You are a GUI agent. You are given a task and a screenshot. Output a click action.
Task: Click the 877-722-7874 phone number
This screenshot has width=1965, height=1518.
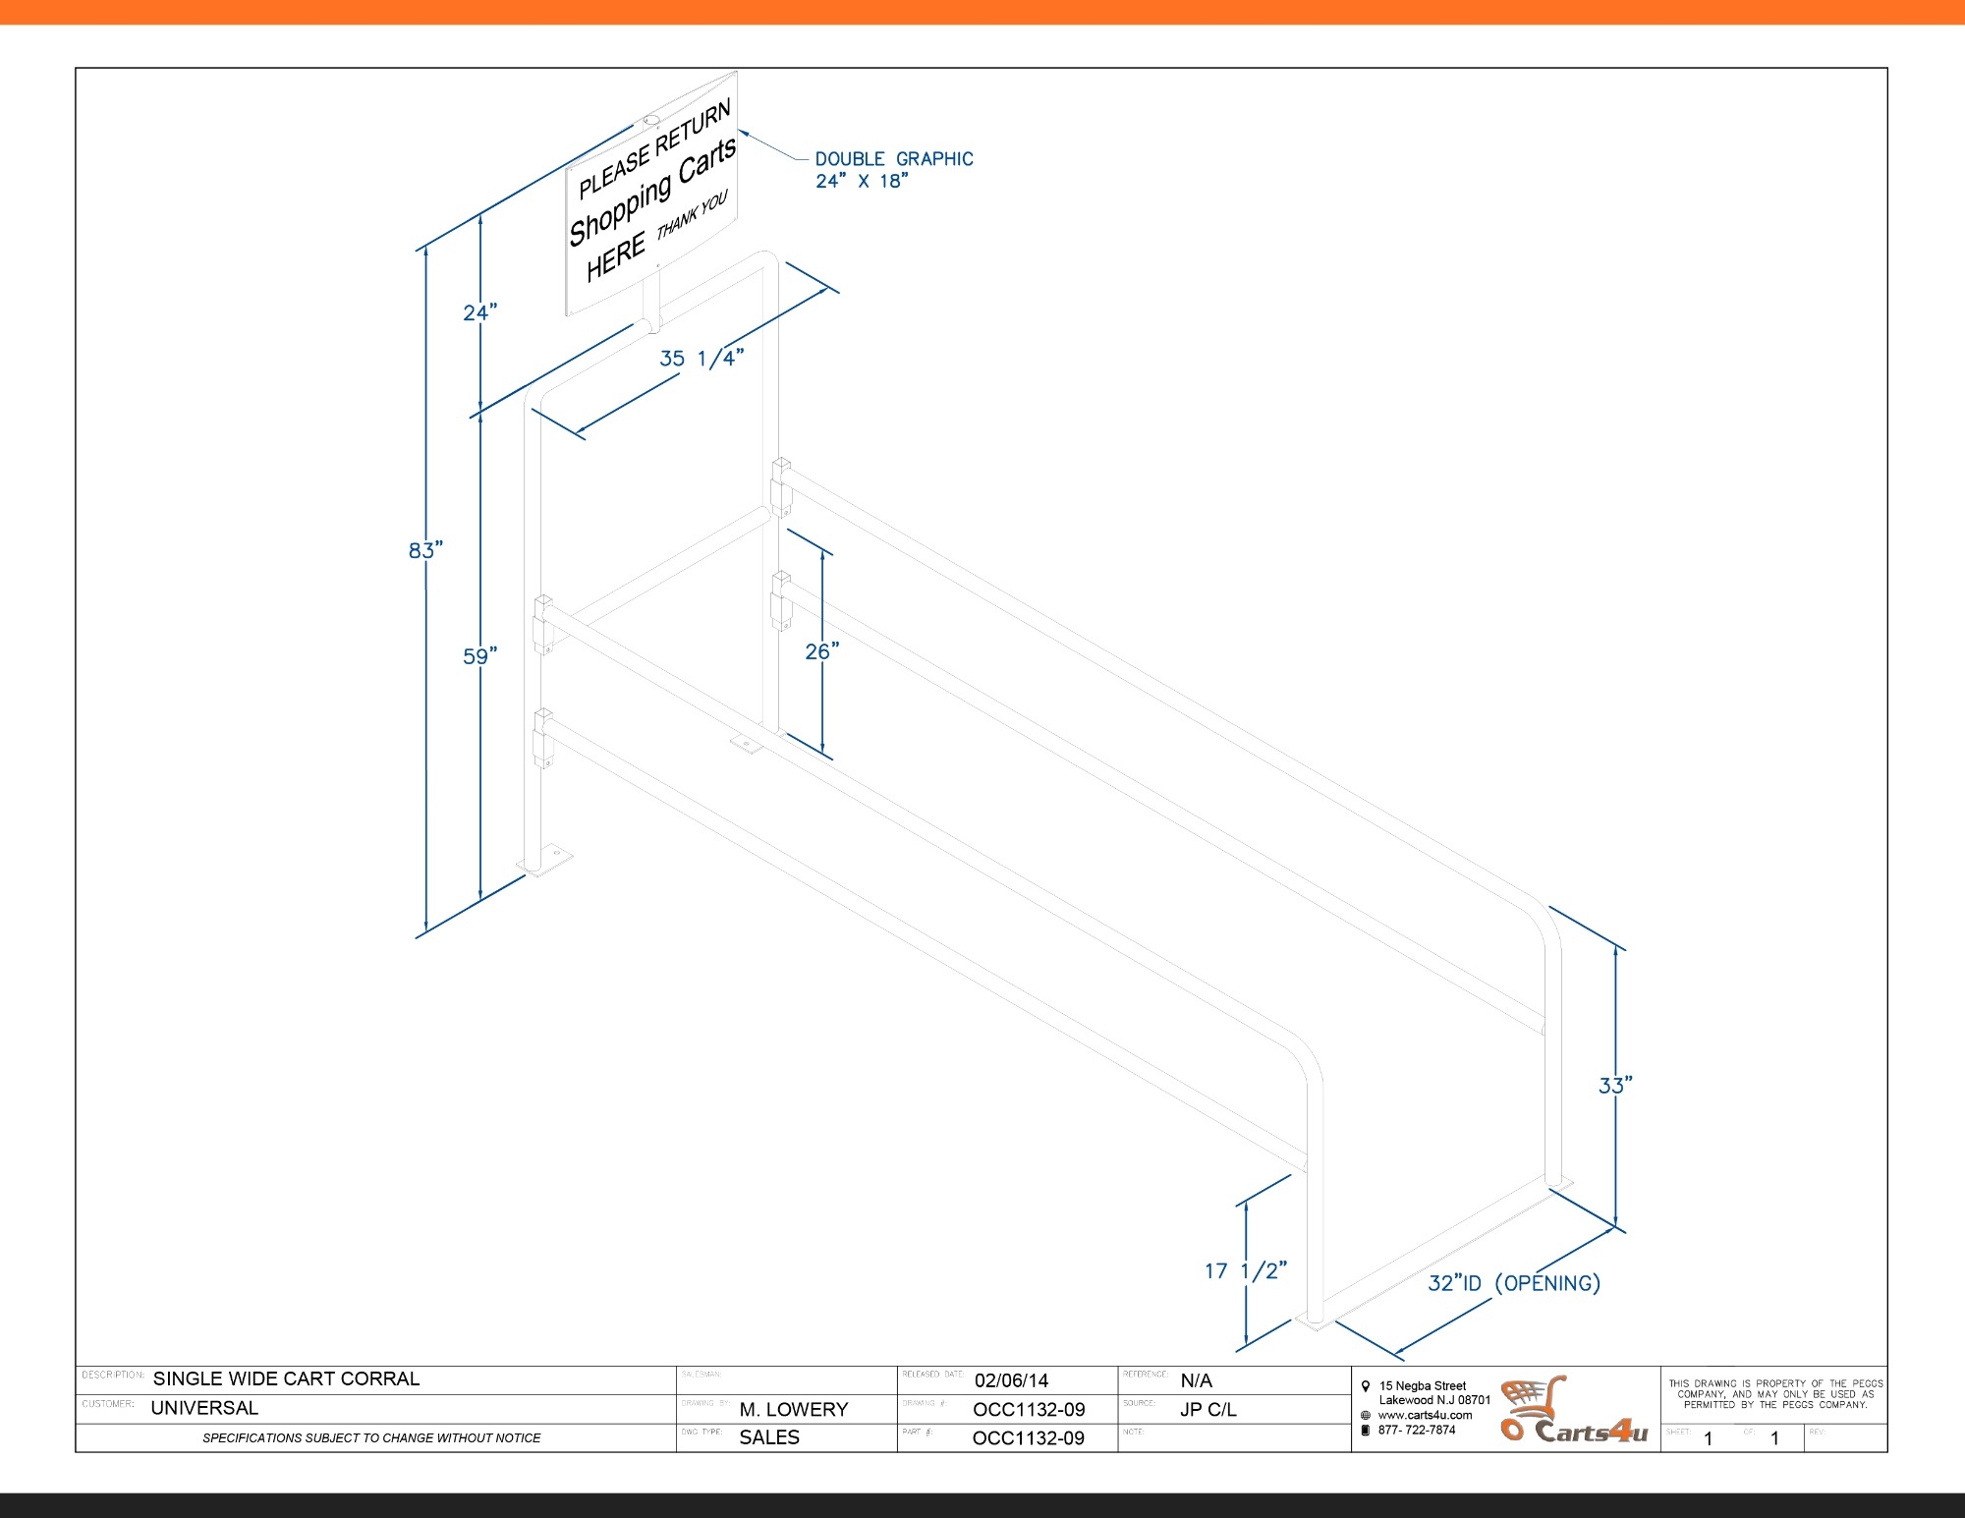click(x=1417, y=1431)
